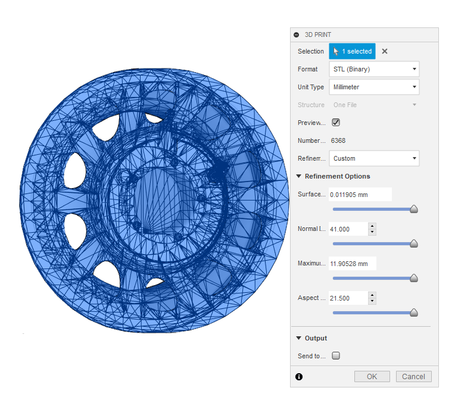Image resolution: width=455 pixels, height=397 pixels.
Task: Collapse the 3D PRINT dialog header icon
Action: tap(297, 35)
